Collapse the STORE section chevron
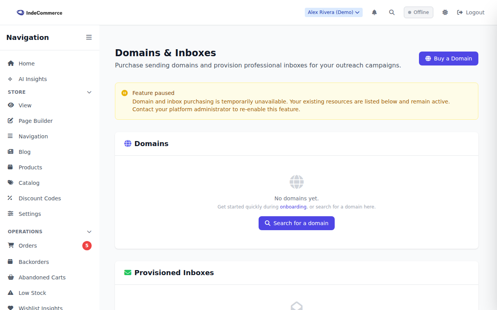Image resolution: width=497 pixels, height=310 pixels. [x=89, y=92]
